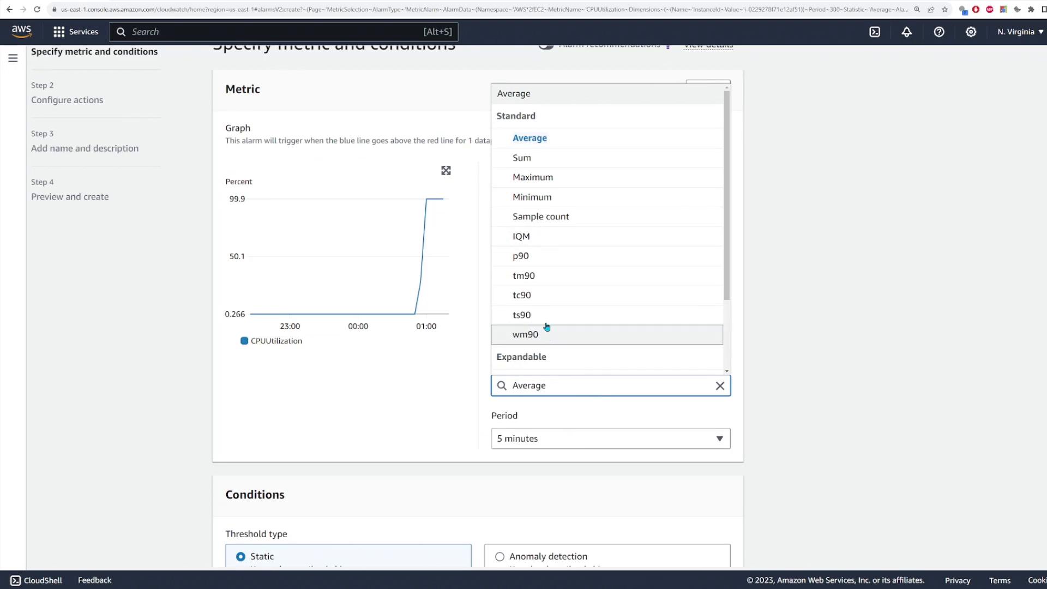The width and height of the screenshot is (1047, 589).
Task: Choose the IQM statistic
Action: coord(607,236)
